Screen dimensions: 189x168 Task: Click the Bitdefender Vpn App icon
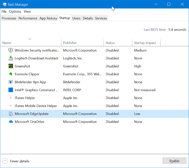tap(11, 82)
